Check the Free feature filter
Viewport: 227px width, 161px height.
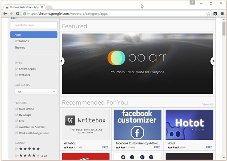pyautogui.click(x=16, y=121)
